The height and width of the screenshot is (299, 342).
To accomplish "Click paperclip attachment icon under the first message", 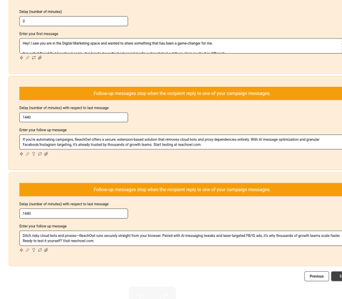I will [x=40, y=58].
